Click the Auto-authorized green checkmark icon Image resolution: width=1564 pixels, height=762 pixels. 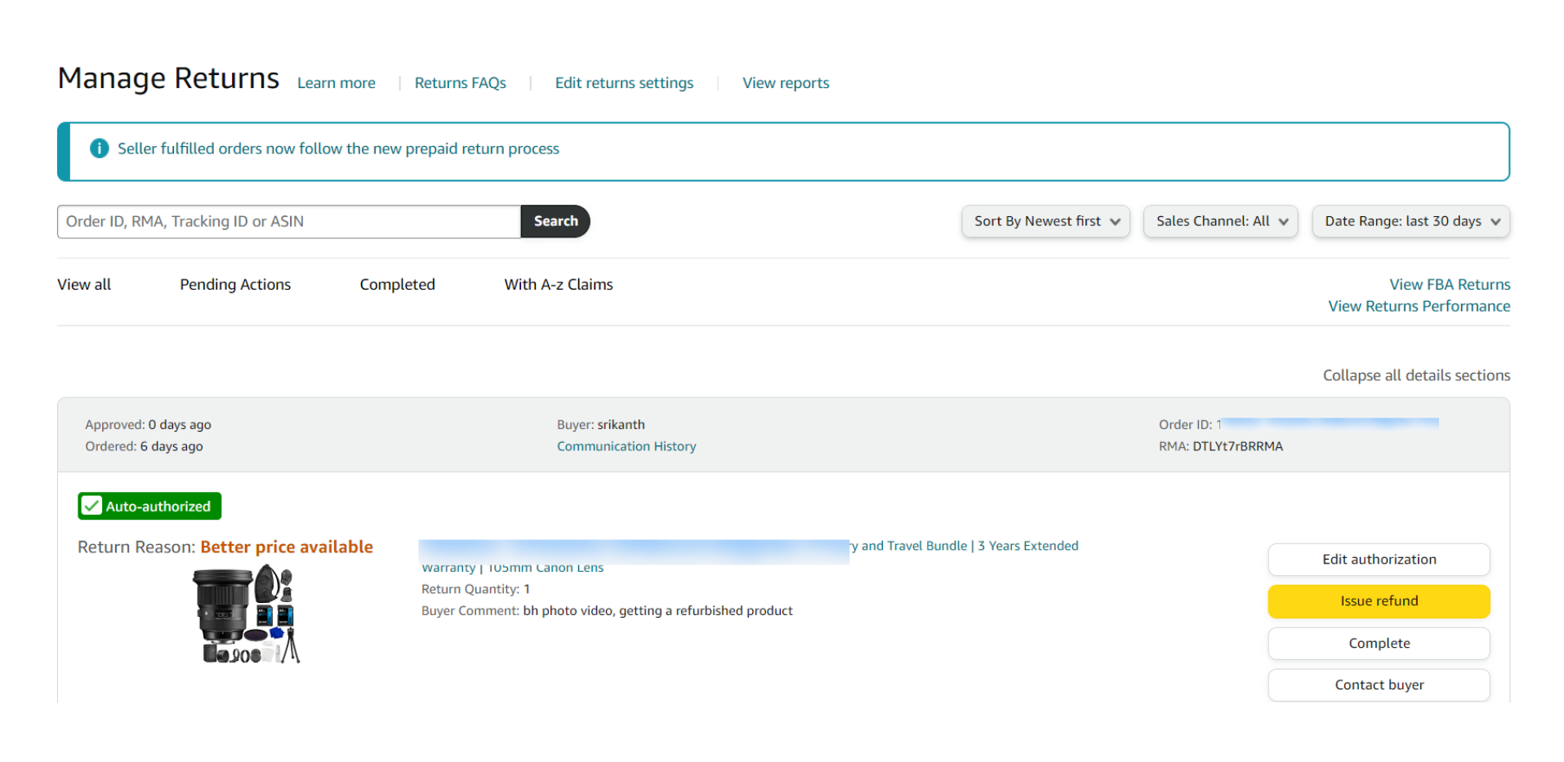coord(92,506)
